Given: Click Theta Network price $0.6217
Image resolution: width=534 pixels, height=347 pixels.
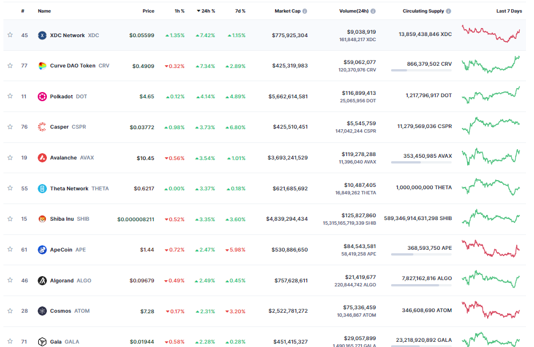Looking at the screenshot, I should tap(144, 188).
